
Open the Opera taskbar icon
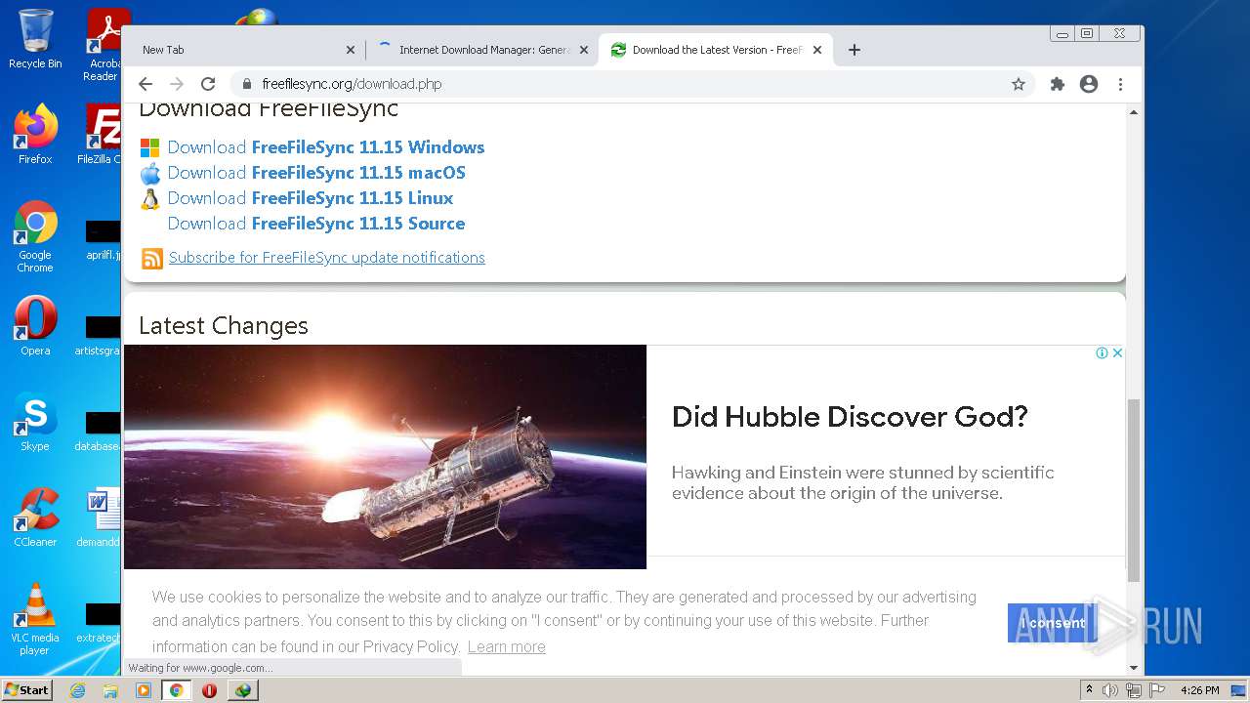[209, 690]
